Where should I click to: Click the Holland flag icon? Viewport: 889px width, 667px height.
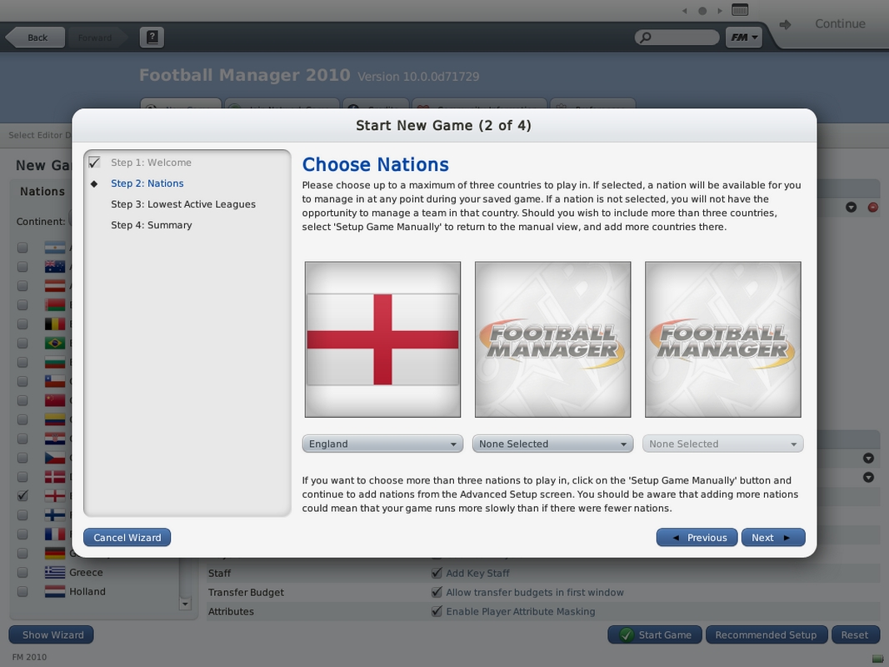(55, 592)
